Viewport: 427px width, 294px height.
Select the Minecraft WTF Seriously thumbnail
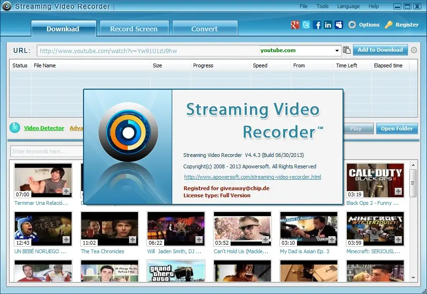pyautogui.click(x=375, y=229)
